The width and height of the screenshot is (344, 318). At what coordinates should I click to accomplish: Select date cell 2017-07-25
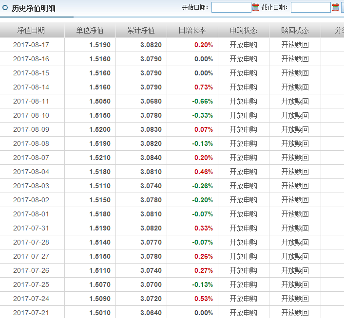tap(31, 284)
